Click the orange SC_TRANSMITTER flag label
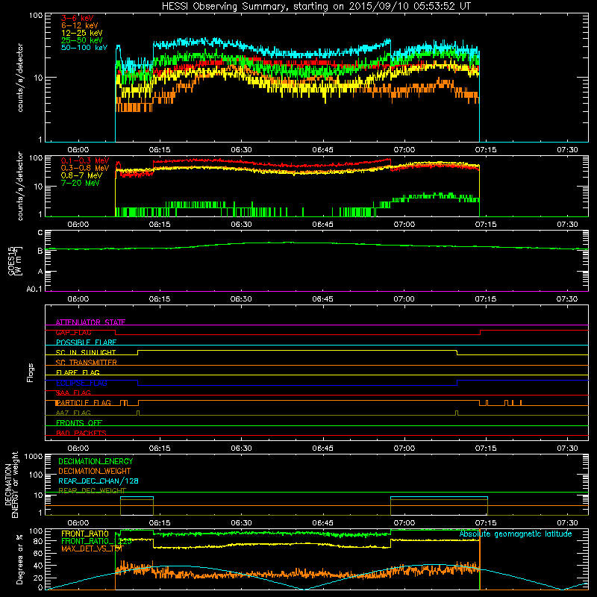Image resolution: width=597 pixels, height=597 pixels. click(86, 363)
